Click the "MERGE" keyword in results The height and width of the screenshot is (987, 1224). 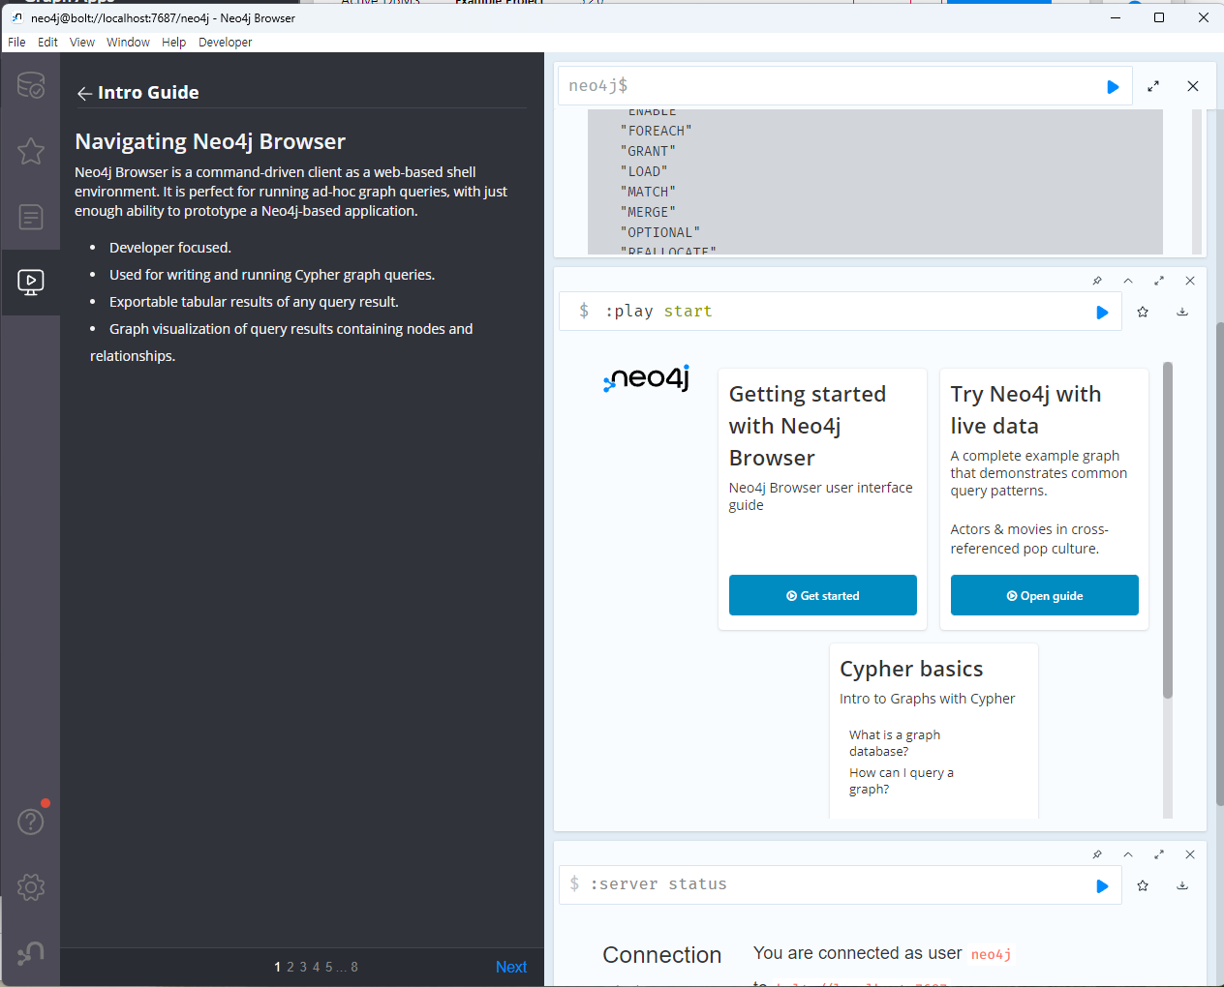click(x=648, y=212)
